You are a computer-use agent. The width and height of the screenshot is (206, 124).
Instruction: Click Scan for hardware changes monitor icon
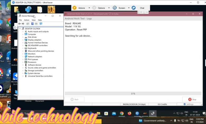pyautogui.click(x=41, y=24)
